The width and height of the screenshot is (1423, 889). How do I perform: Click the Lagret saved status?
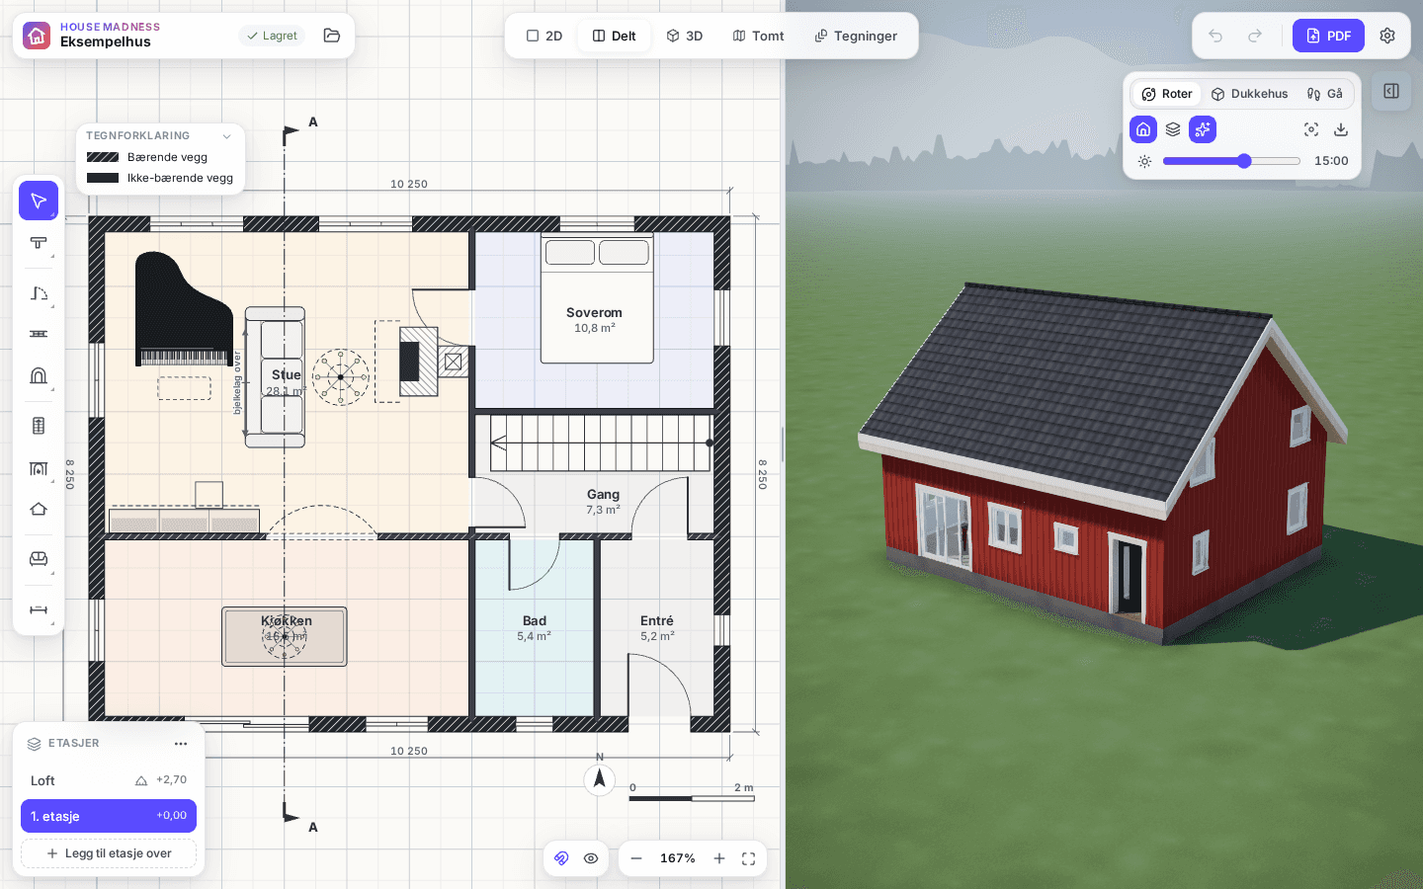(272, 36)
